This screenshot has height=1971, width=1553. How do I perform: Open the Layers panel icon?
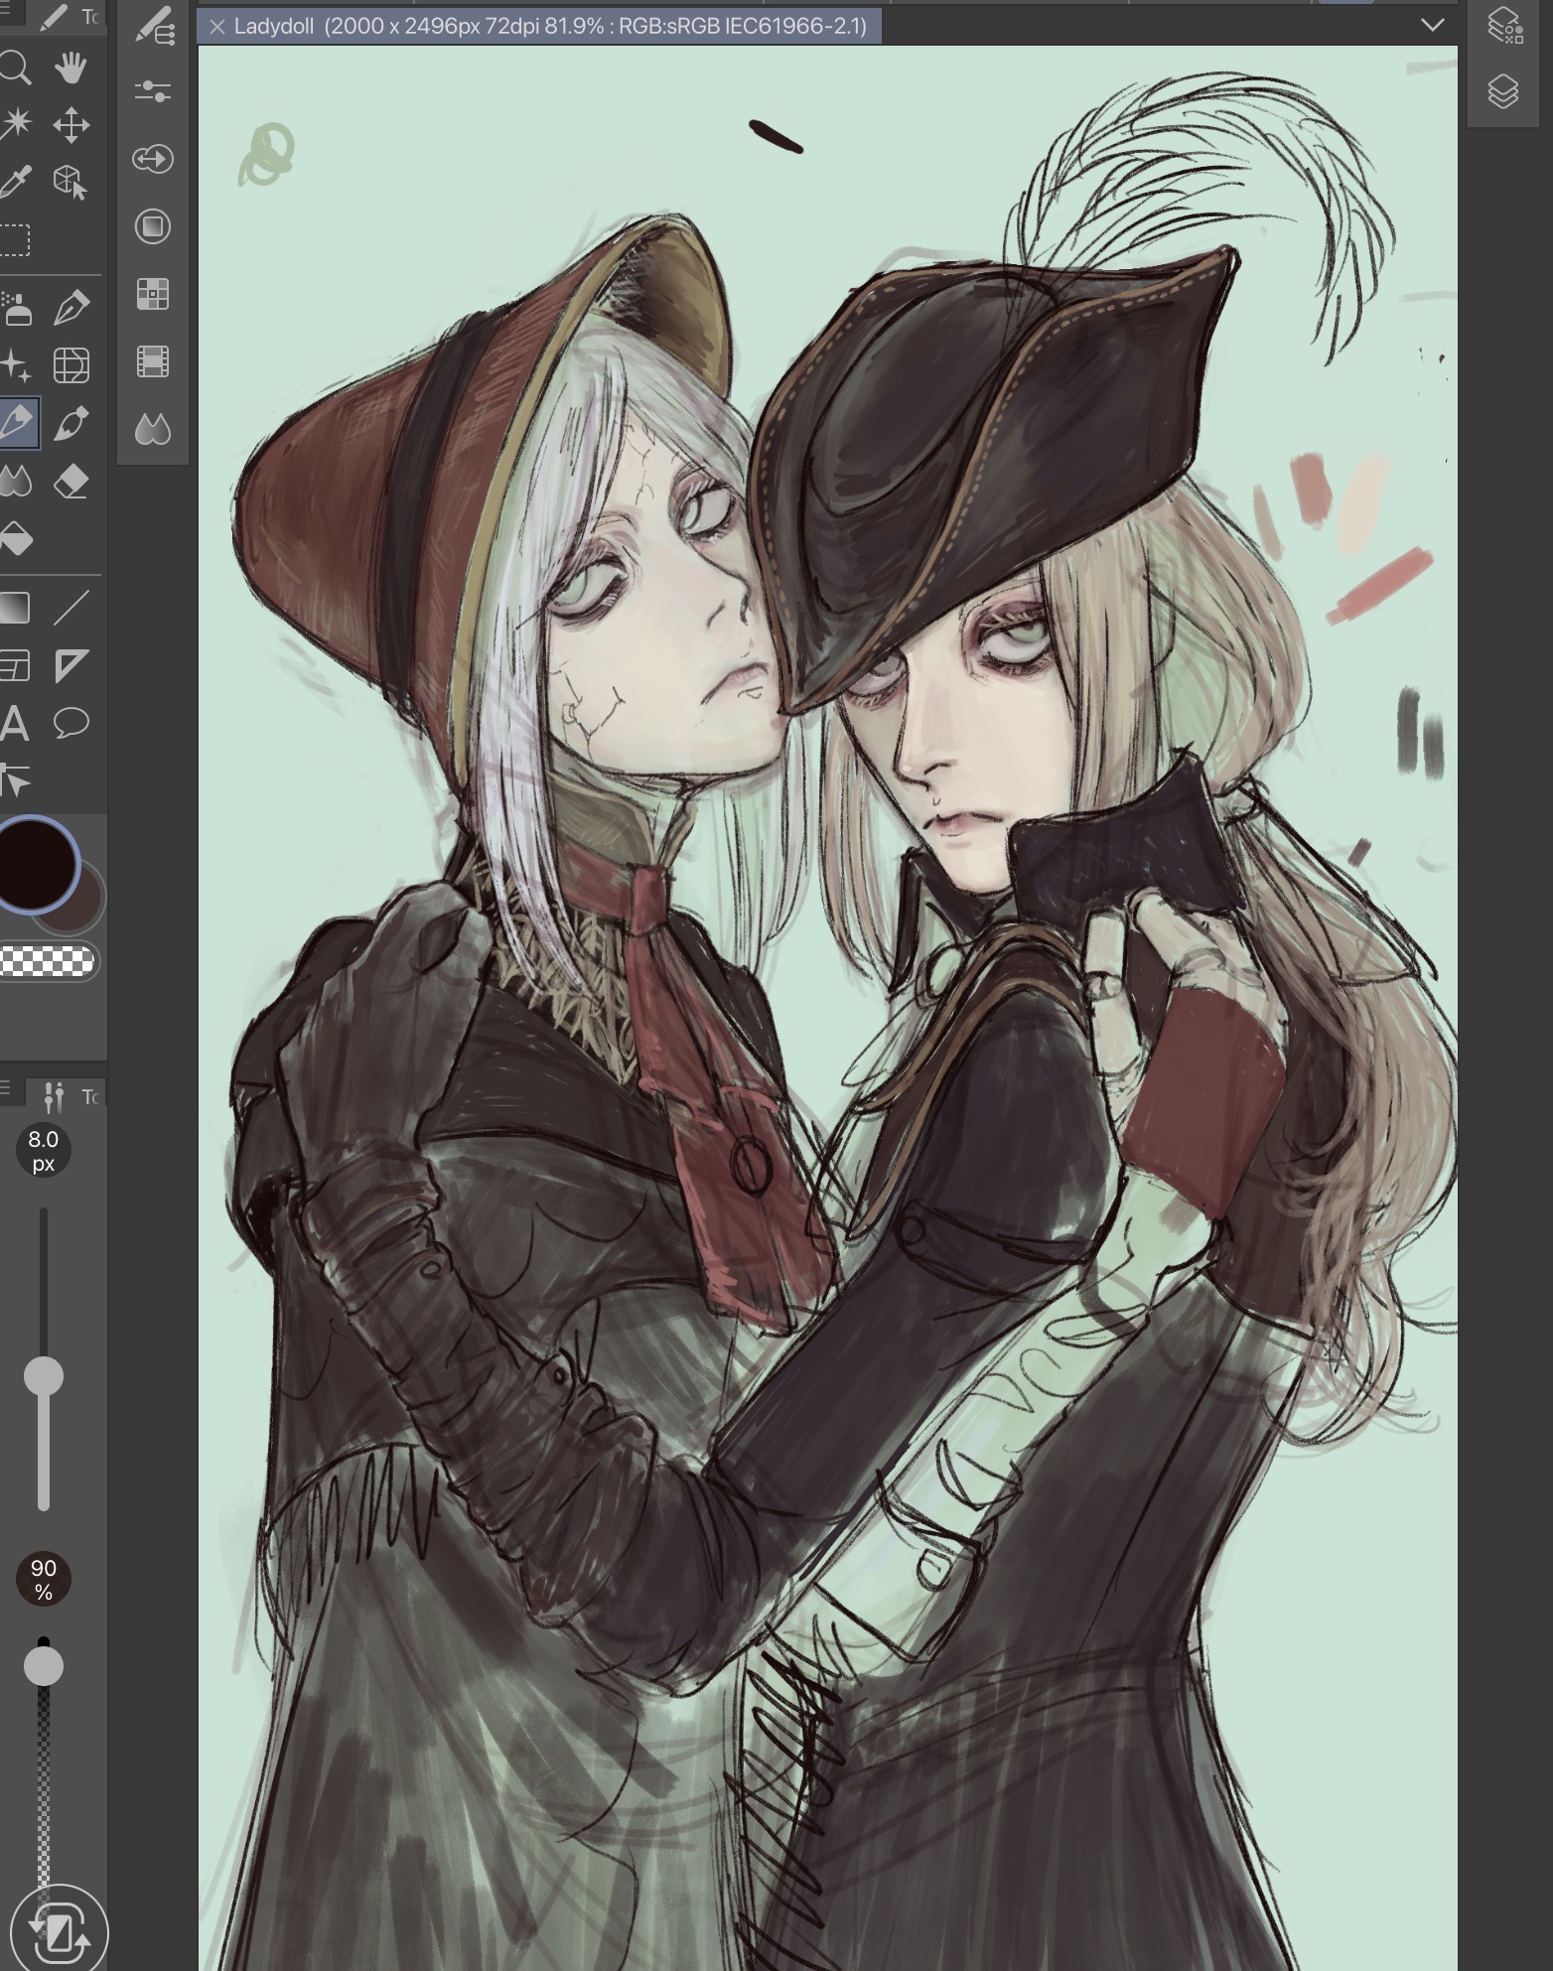pos(1503,91)
